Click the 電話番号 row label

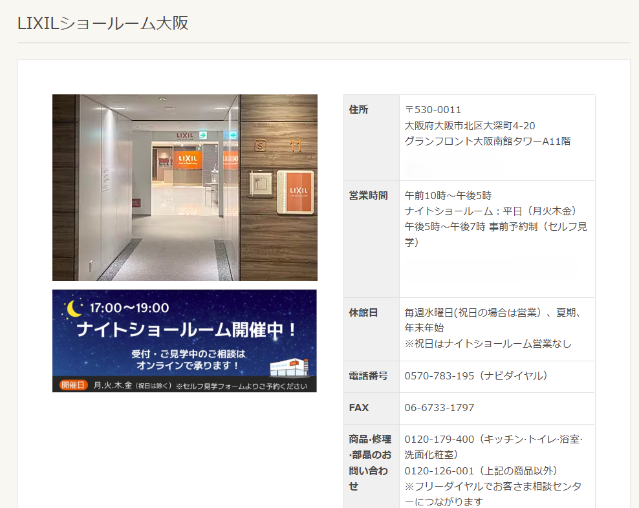[369, 376]
